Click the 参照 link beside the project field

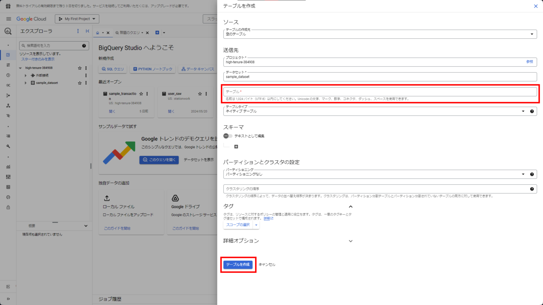(x=530, y=61)
